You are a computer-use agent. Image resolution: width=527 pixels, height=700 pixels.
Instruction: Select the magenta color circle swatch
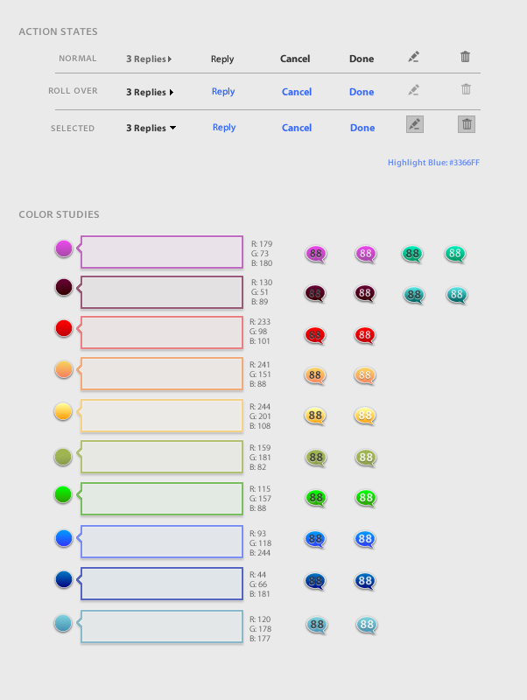(x=64, y=248)
